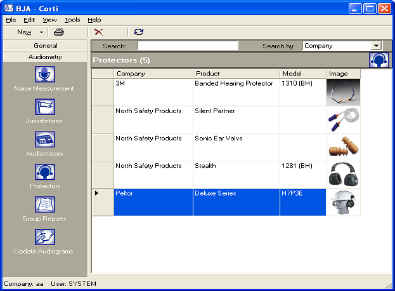Viewport: 395px width, 291px height.
Task: Open the New button dropdown arrow
Action: point(42,32)
